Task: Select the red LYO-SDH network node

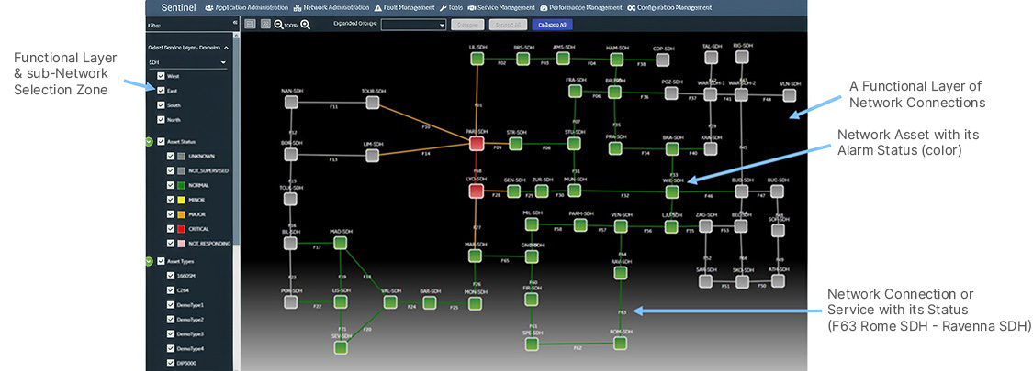Action: [477, 191]
